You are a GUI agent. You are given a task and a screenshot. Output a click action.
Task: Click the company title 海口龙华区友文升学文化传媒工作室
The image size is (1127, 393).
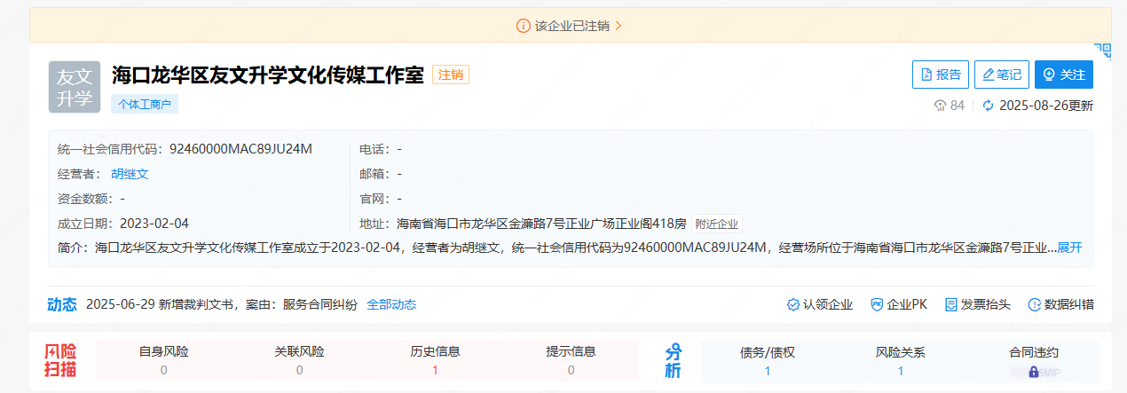tap(268, 75)
